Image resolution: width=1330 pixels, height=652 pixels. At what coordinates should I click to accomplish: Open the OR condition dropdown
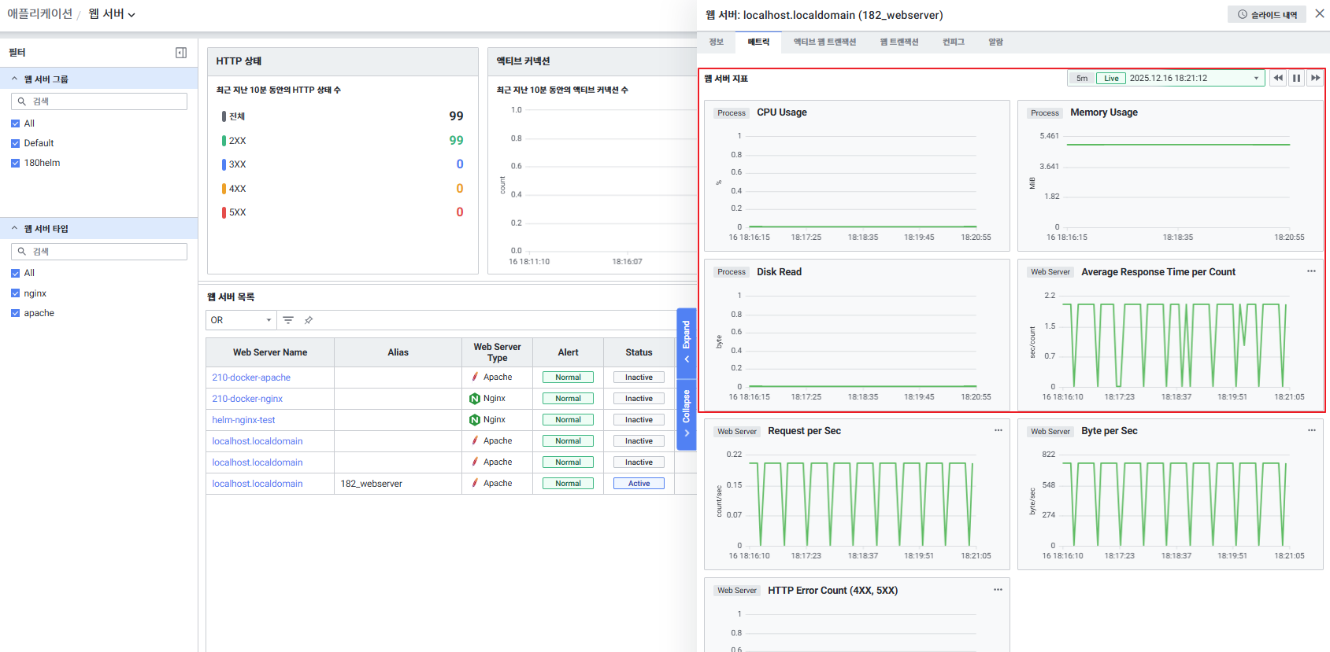pyautogui.click(x=241, y=320)
